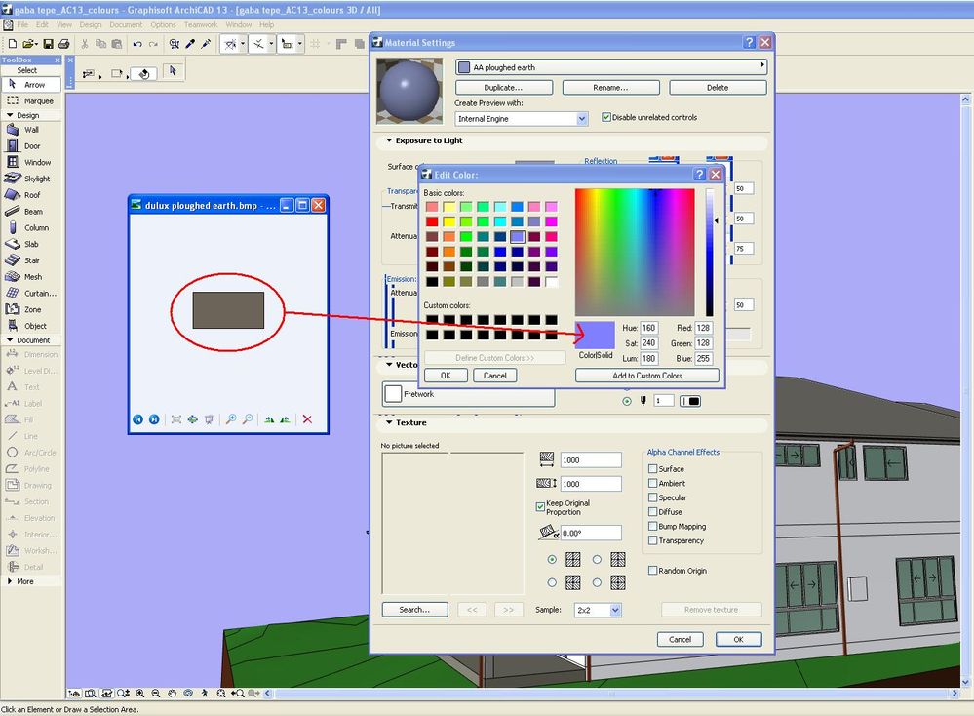974x716 pixels.
Task: Select the Mesh tool
Action: (31, 277)
